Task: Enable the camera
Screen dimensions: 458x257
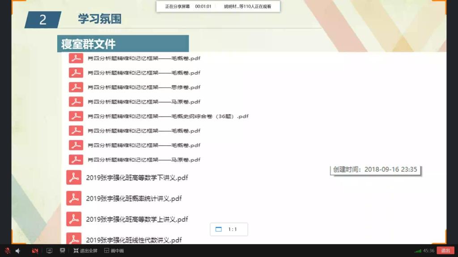Action: [x=34, y=251]
